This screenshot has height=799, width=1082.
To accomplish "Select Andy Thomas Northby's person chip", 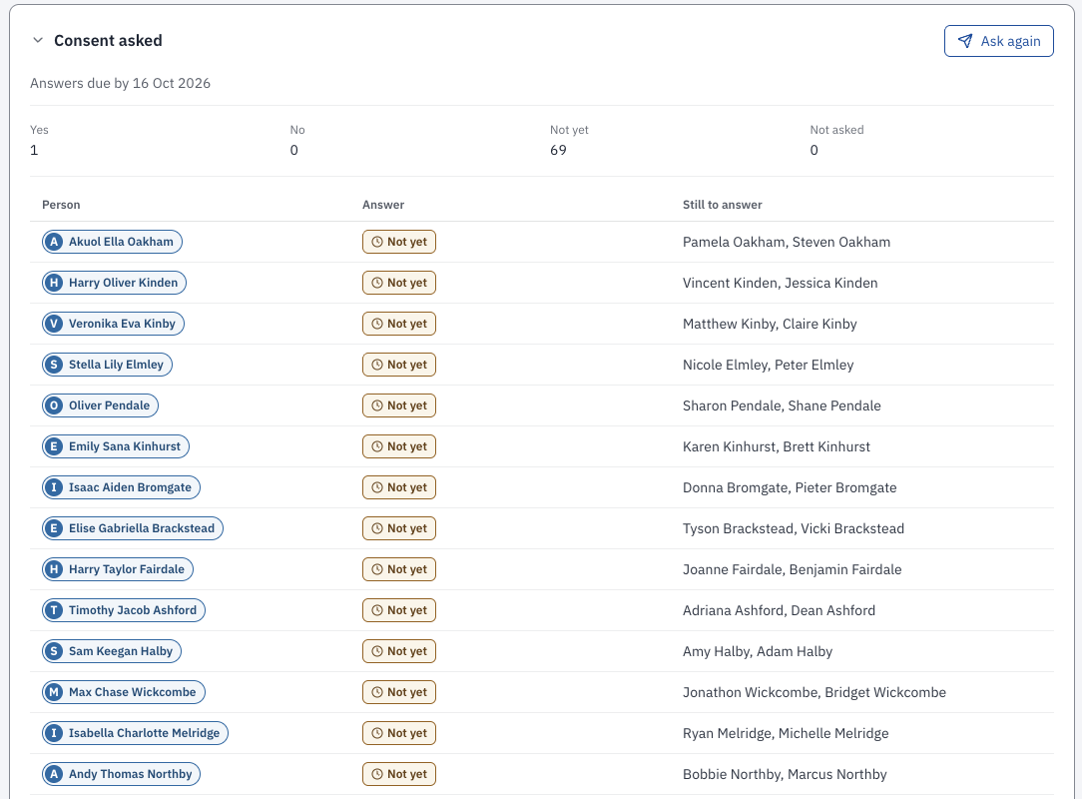I will tap(122, 774).
